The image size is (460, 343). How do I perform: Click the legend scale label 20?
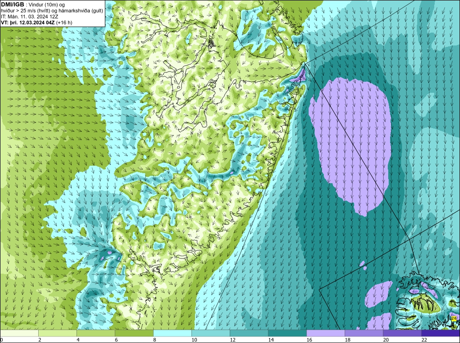pyautogui.click(x=386, y=340)
